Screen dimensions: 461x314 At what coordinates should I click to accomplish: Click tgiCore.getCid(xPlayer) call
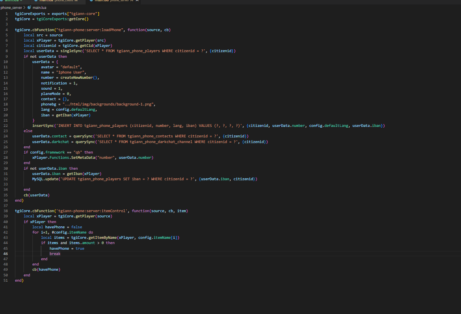coord(87,46)
